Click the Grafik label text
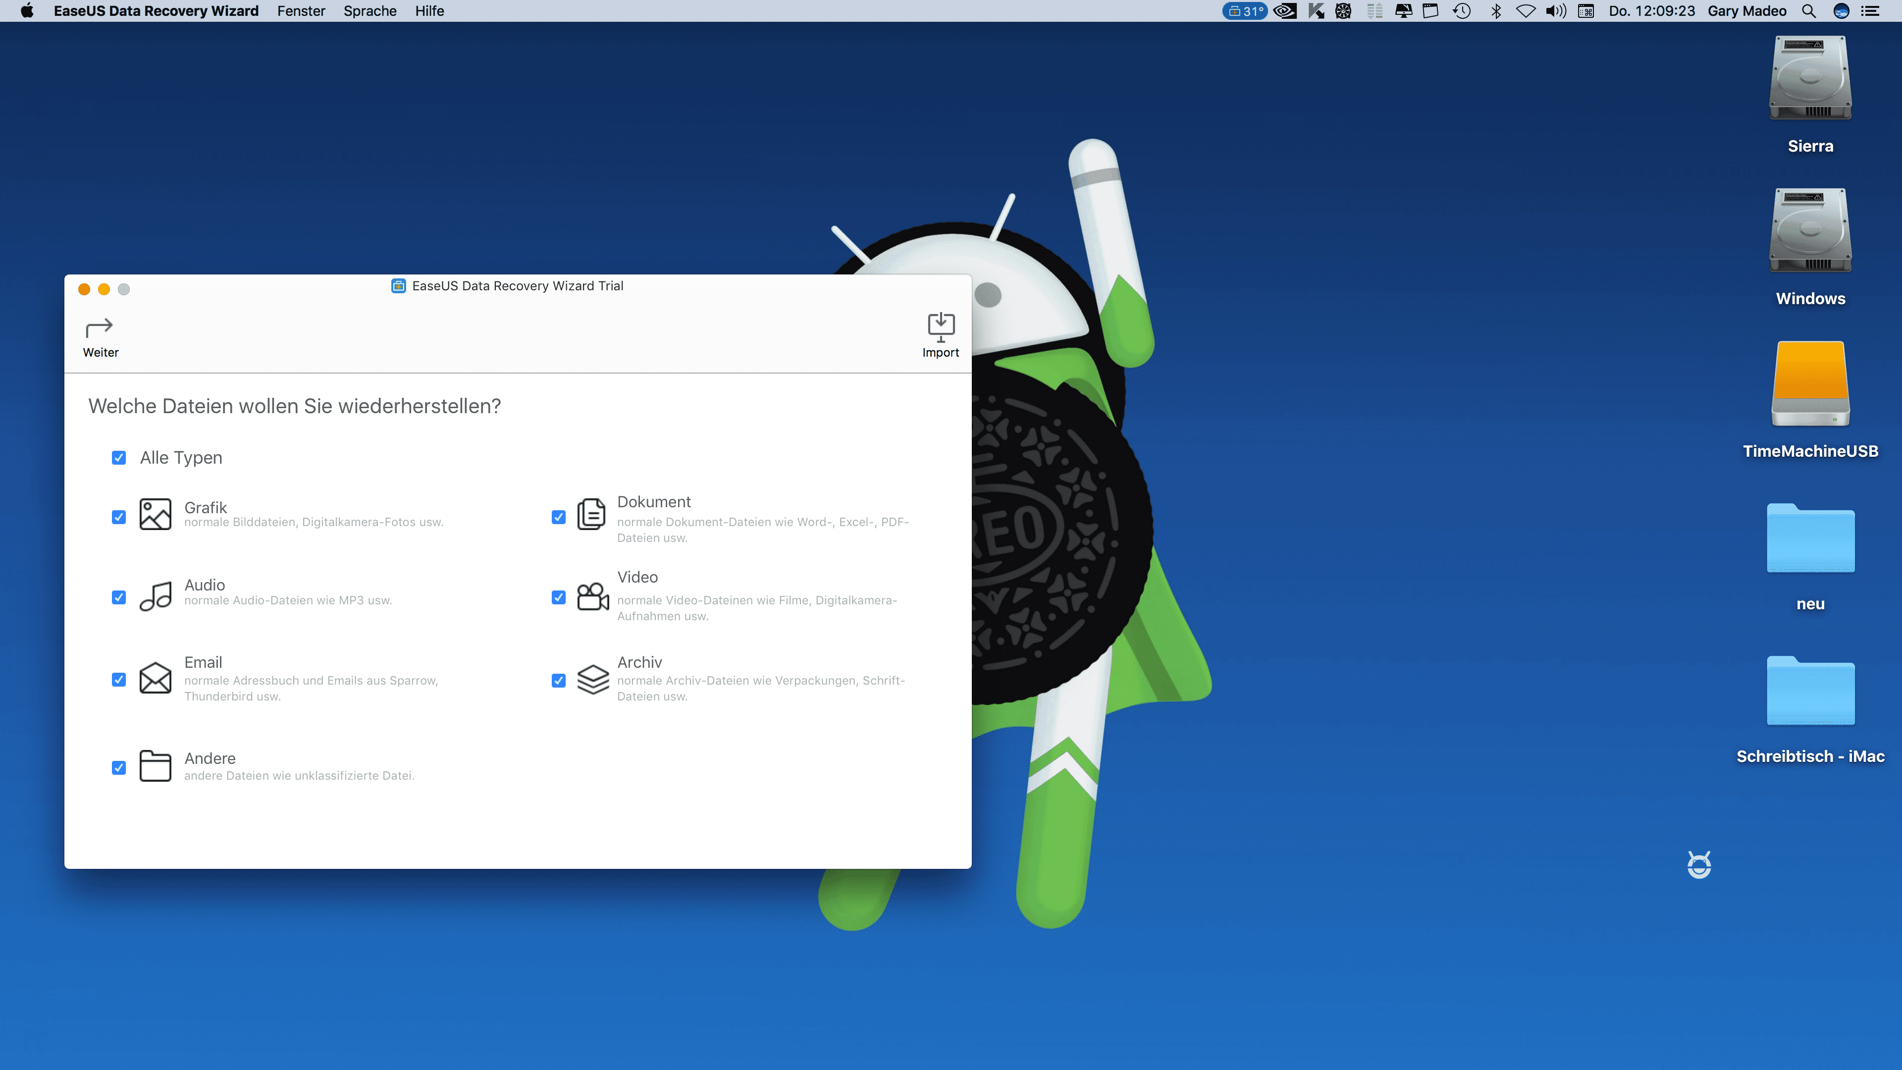Viewport: 1902px width, 1070px height. tap(205, 507)
